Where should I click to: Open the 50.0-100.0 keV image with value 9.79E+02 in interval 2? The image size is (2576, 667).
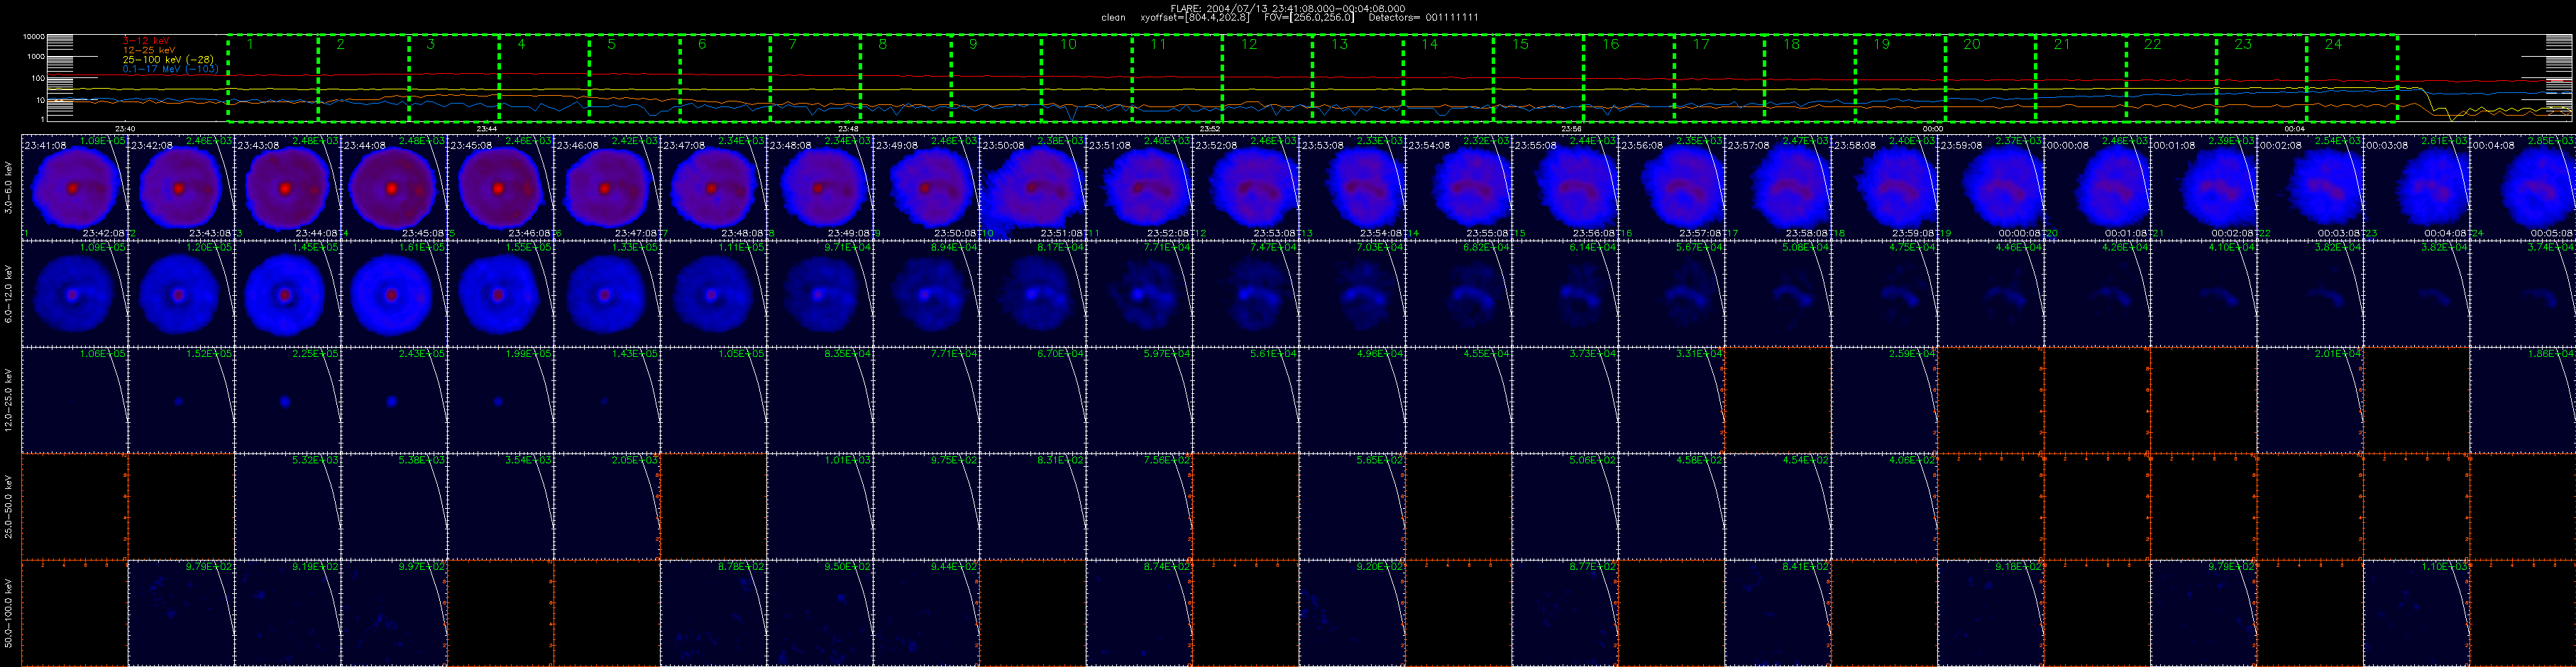tap(181, 612)
